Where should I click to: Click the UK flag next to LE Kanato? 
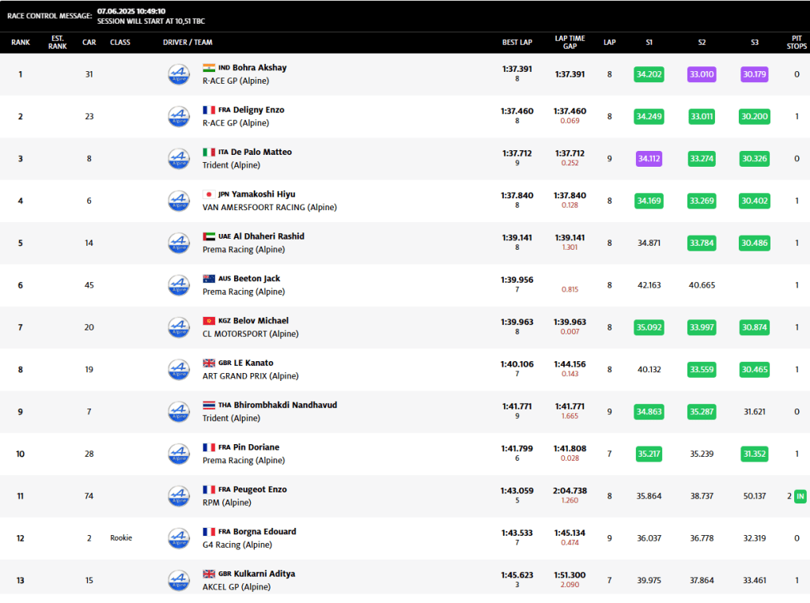209,363
